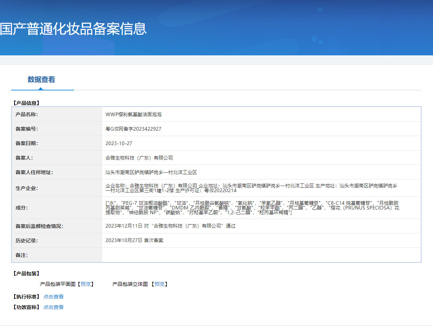The width and height of the screenshot is (433, 326).
Task: Click the address in the 备案人住所地址 row
Action: [x=151, y=172]
